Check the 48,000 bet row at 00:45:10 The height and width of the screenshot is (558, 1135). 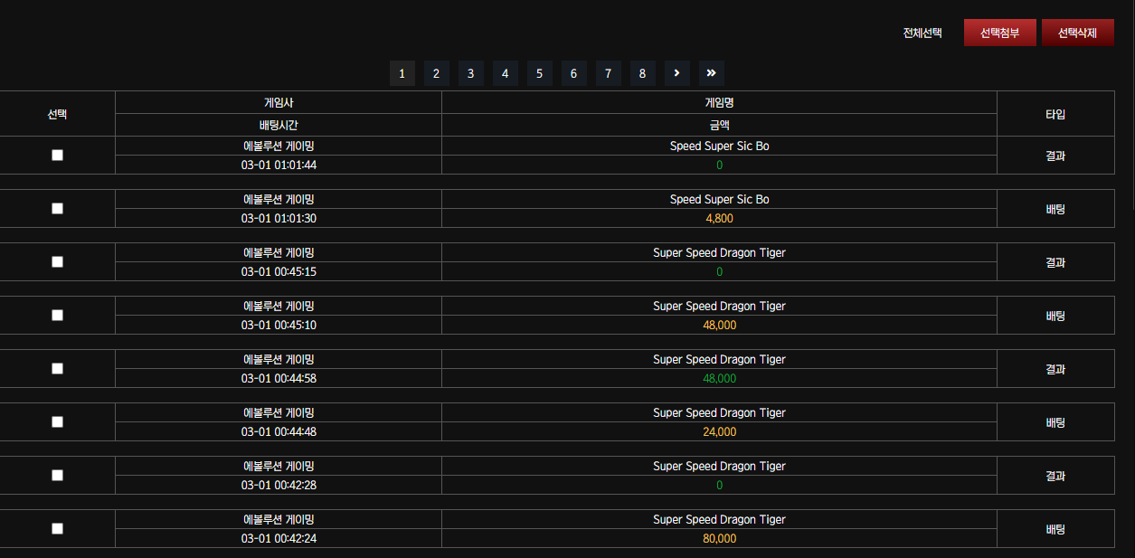(58, 316)
